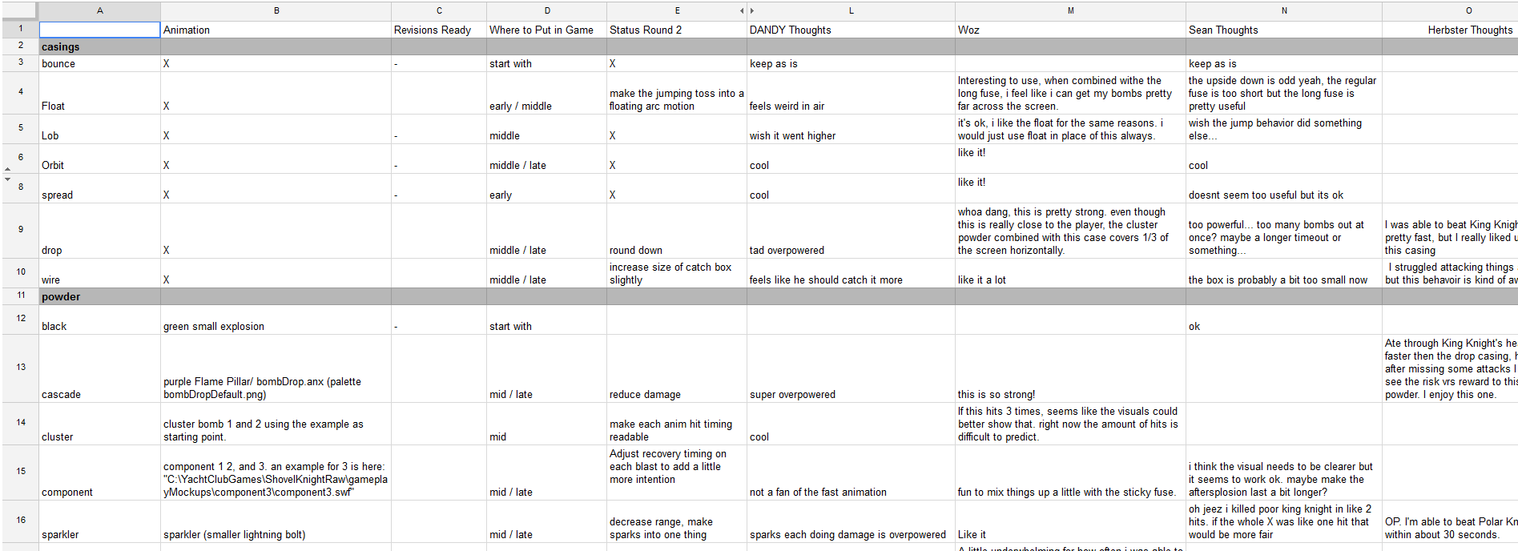Select row 2 header number
The width and height of the screenshot is (1518, 551).
coord(21,46)
